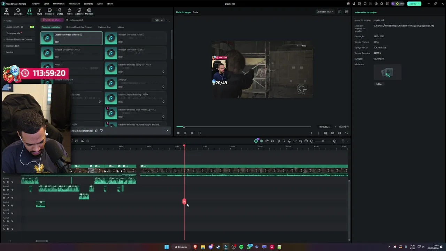Open the Modelos tab

coord(89,12)
